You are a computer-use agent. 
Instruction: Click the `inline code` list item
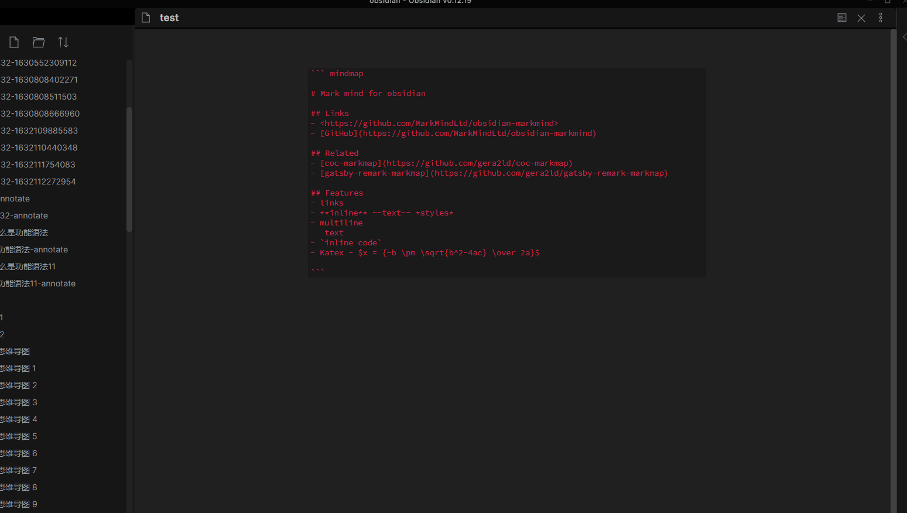click(x=346, y=243)
